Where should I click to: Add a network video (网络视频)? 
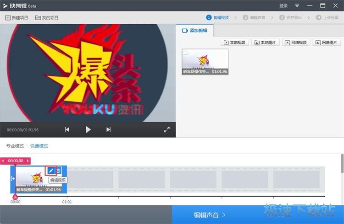pos(296,43)
